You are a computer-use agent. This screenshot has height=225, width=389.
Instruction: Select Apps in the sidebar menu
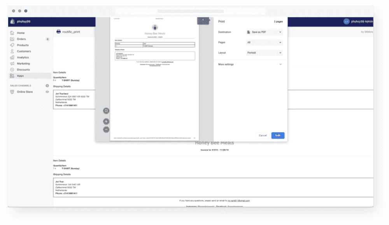[20, 76]
